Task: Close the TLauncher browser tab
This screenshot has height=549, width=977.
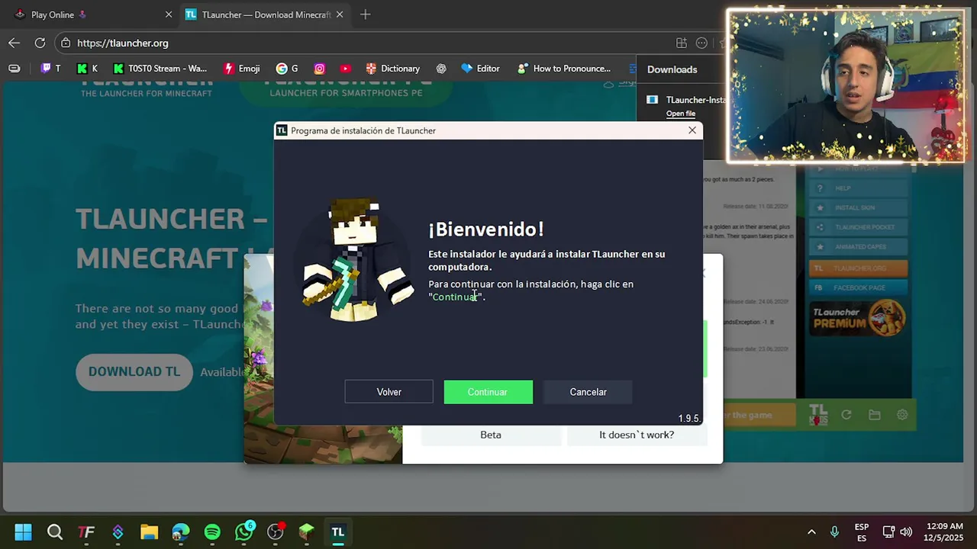Action: (340, 14)
